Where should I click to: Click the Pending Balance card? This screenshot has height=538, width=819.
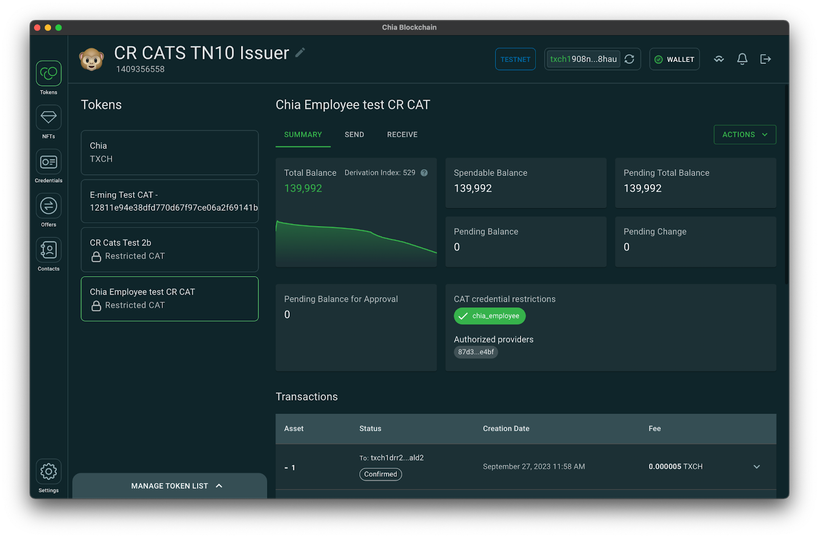(526, 242)
